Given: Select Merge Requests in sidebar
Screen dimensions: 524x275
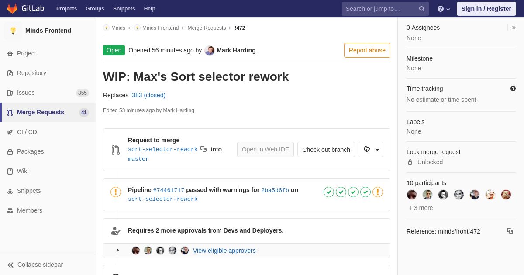Looking at the screenshot, I should (x=48, y=112).
